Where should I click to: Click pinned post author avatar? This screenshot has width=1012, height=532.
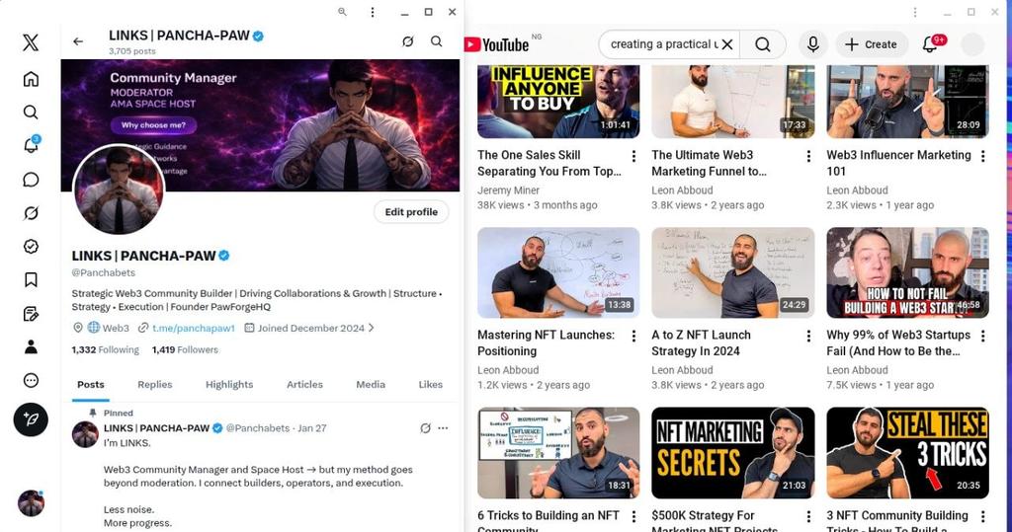(85, 434)
